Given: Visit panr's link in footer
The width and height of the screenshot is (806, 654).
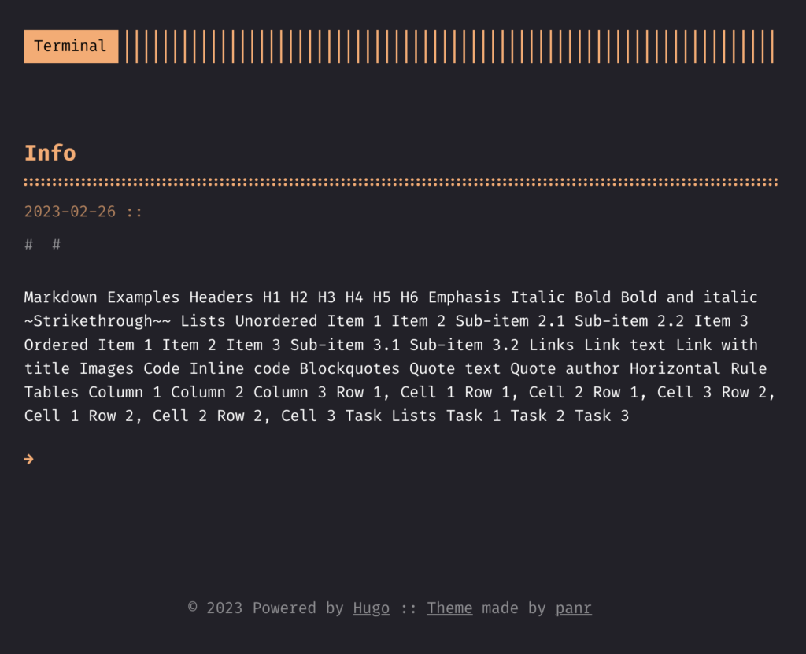Looking at the screenshot, I should coord(574,608).
